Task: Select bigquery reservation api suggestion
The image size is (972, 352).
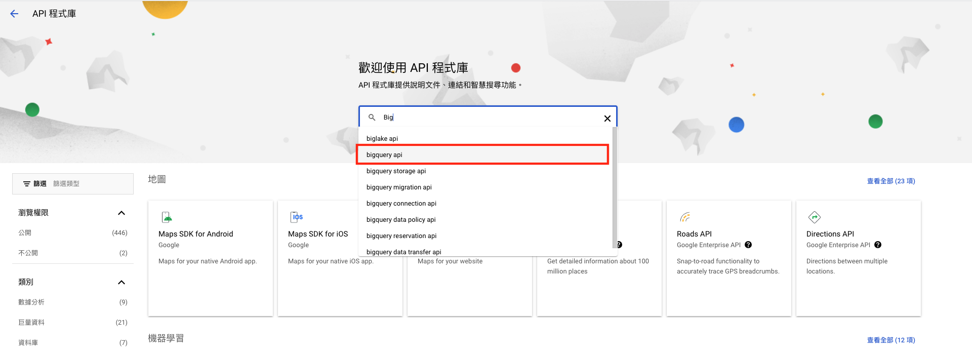Action: [485, 236]
